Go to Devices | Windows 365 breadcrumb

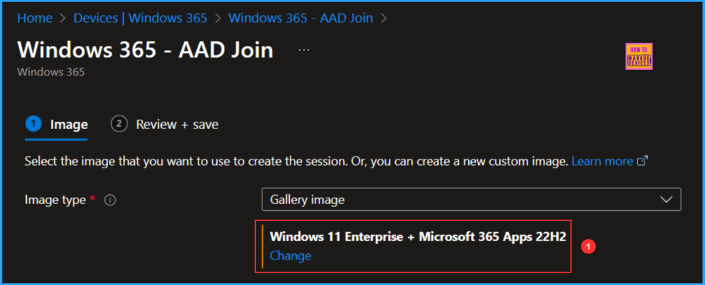click(x=140, y=19)
